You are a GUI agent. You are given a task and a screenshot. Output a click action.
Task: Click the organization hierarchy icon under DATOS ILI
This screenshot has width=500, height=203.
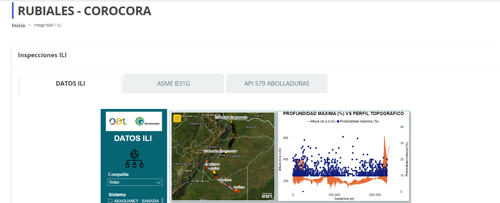point(134,158)
